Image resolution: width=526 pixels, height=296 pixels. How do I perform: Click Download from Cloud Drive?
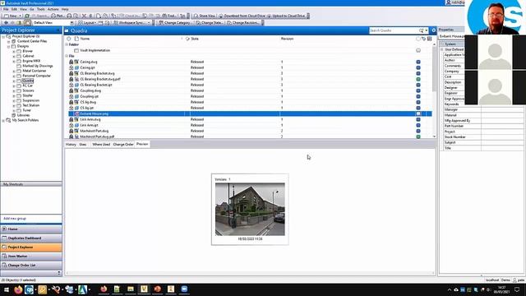242,16
